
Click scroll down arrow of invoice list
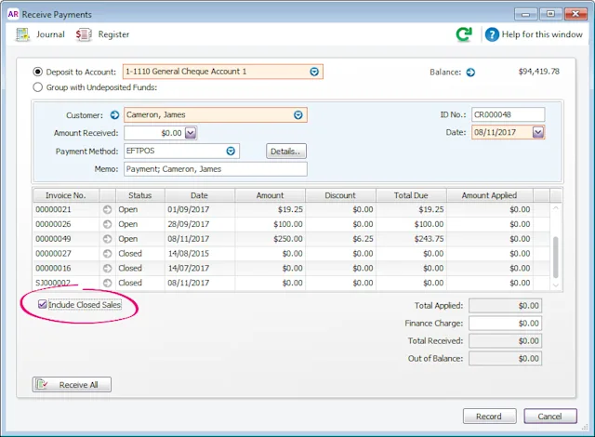tap(556, 285)
